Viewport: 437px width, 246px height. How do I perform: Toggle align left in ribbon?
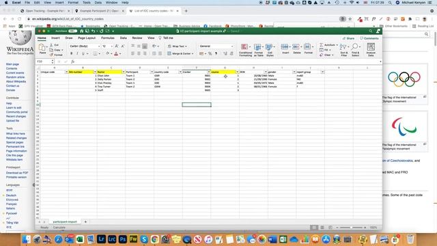132,53
